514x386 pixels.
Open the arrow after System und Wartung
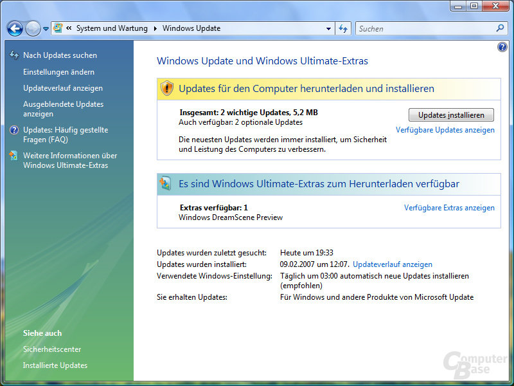(155, 28)
